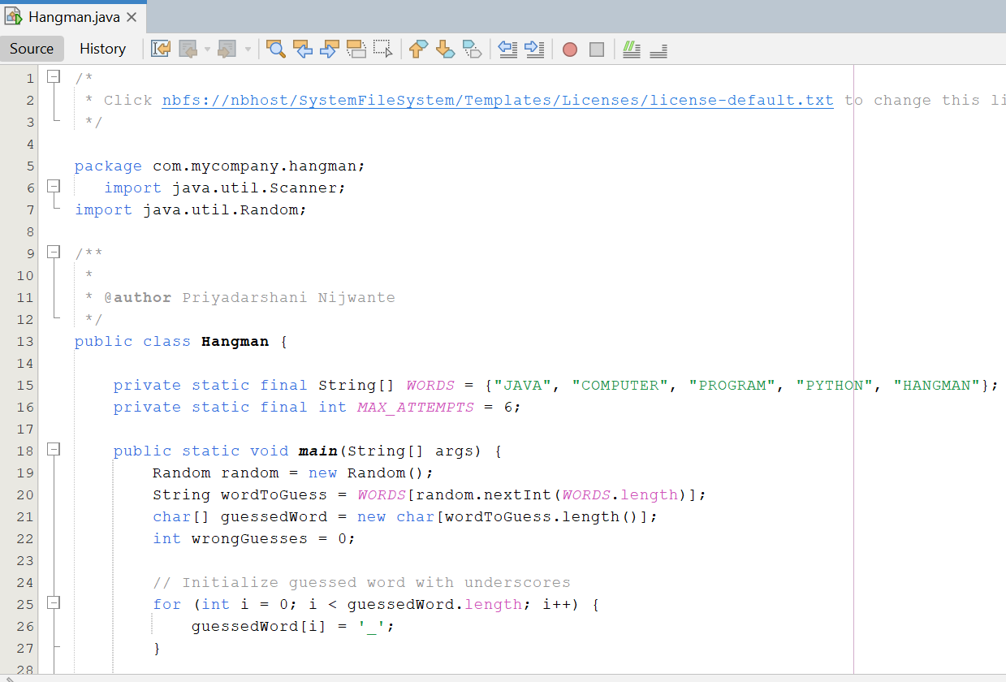This screenshot has width=1006, height=682.
Task: Go to the next search occurrence
Action: 329,49
